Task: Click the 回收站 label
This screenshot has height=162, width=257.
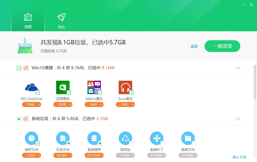Action: pos(125,150)
